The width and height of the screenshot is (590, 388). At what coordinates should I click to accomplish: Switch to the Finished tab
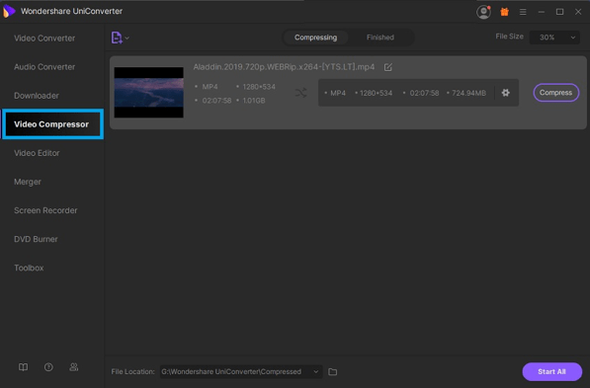click(380, 38)
